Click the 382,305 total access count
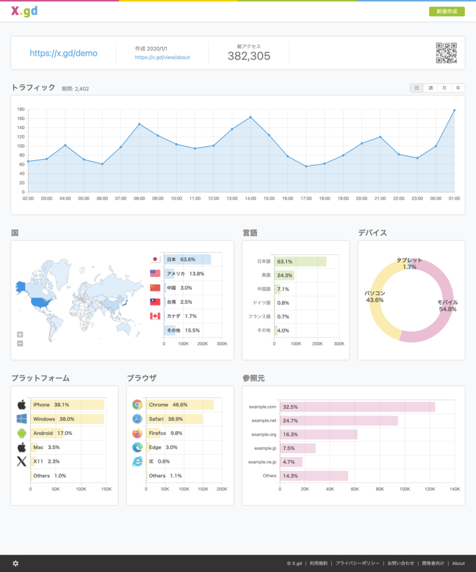This screenshot has width=476, height=572. point(249,56)
